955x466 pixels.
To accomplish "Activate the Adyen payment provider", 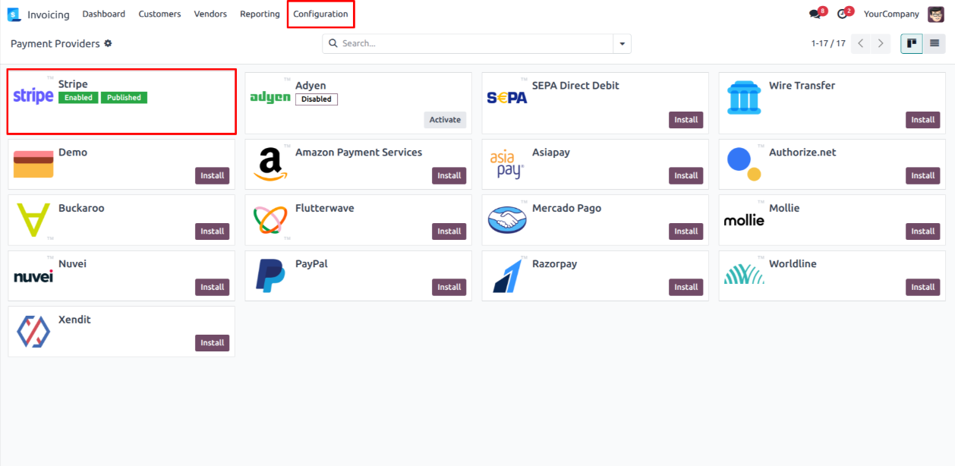I will 445,120.
